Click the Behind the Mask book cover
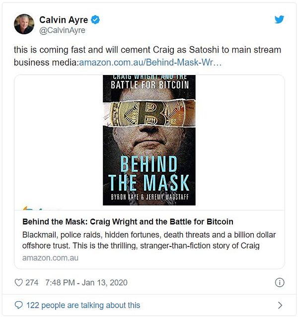The height and width of the screenshot is (317, 298). pyautogui.click(x=149, y=140)
